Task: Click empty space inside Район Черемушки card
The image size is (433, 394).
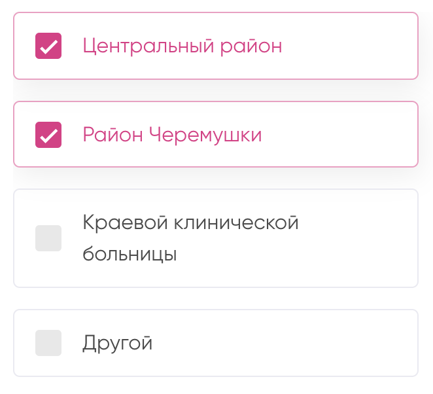Action: [x=347, y=135]
